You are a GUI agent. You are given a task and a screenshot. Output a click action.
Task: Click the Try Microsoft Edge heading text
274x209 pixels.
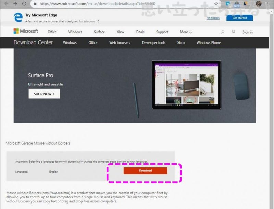tap(41, 15)
